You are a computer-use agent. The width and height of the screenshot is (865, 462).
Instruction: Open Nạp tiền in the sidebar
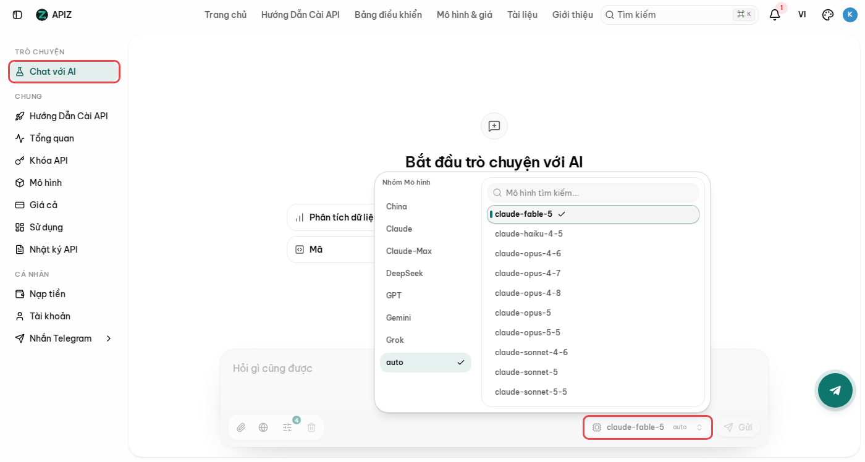64,294
